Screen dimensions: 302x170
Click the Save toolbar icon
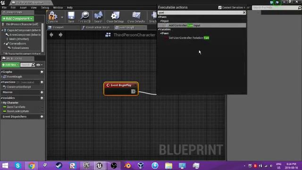pyautogui.click(x=71, y=17)
